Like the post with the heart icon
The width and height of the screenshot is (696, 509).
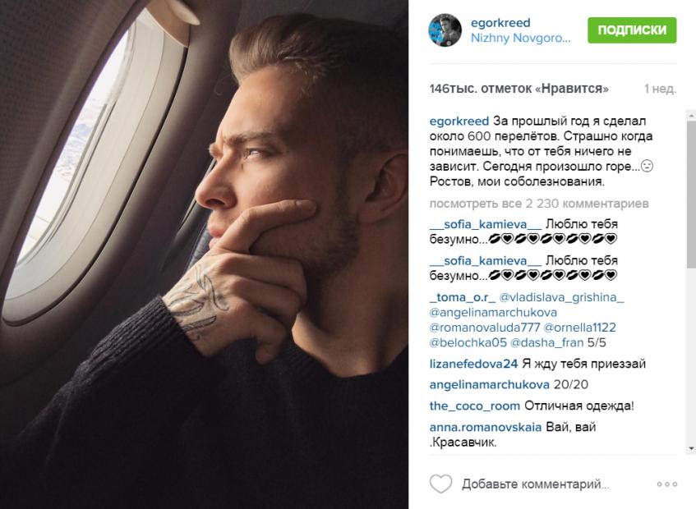[440, 484]
